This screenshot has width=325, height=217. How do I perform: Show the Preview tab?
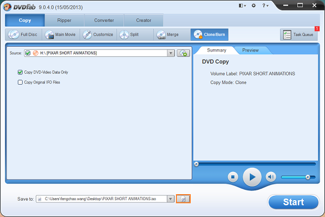(x=250, y=50)
